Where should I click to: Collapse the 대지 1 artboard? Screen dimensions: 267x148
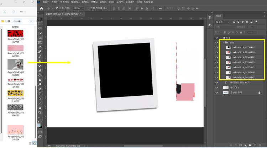[221, 38]
